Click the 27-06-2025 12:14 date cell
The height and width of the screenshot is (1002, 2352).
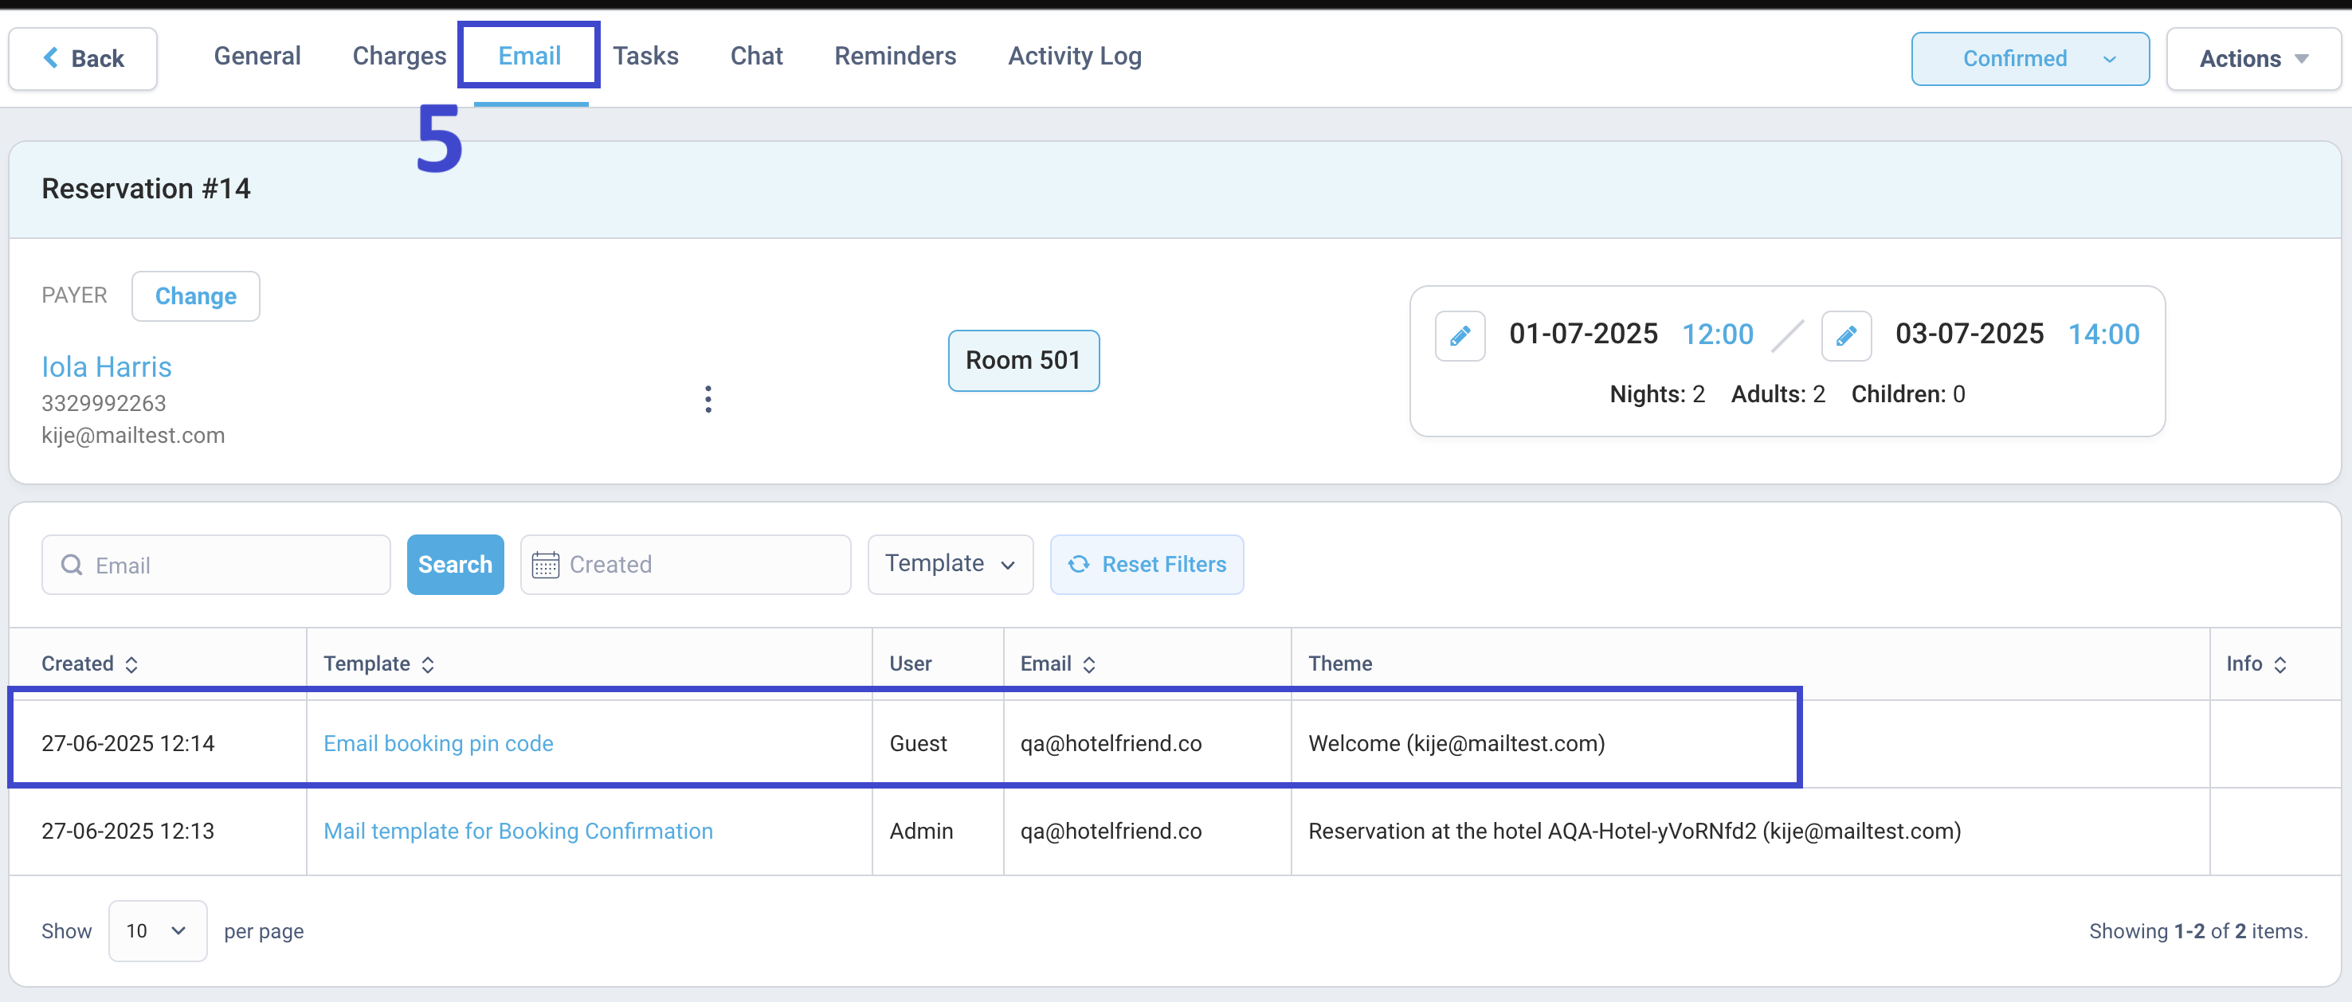click(127, 743)
